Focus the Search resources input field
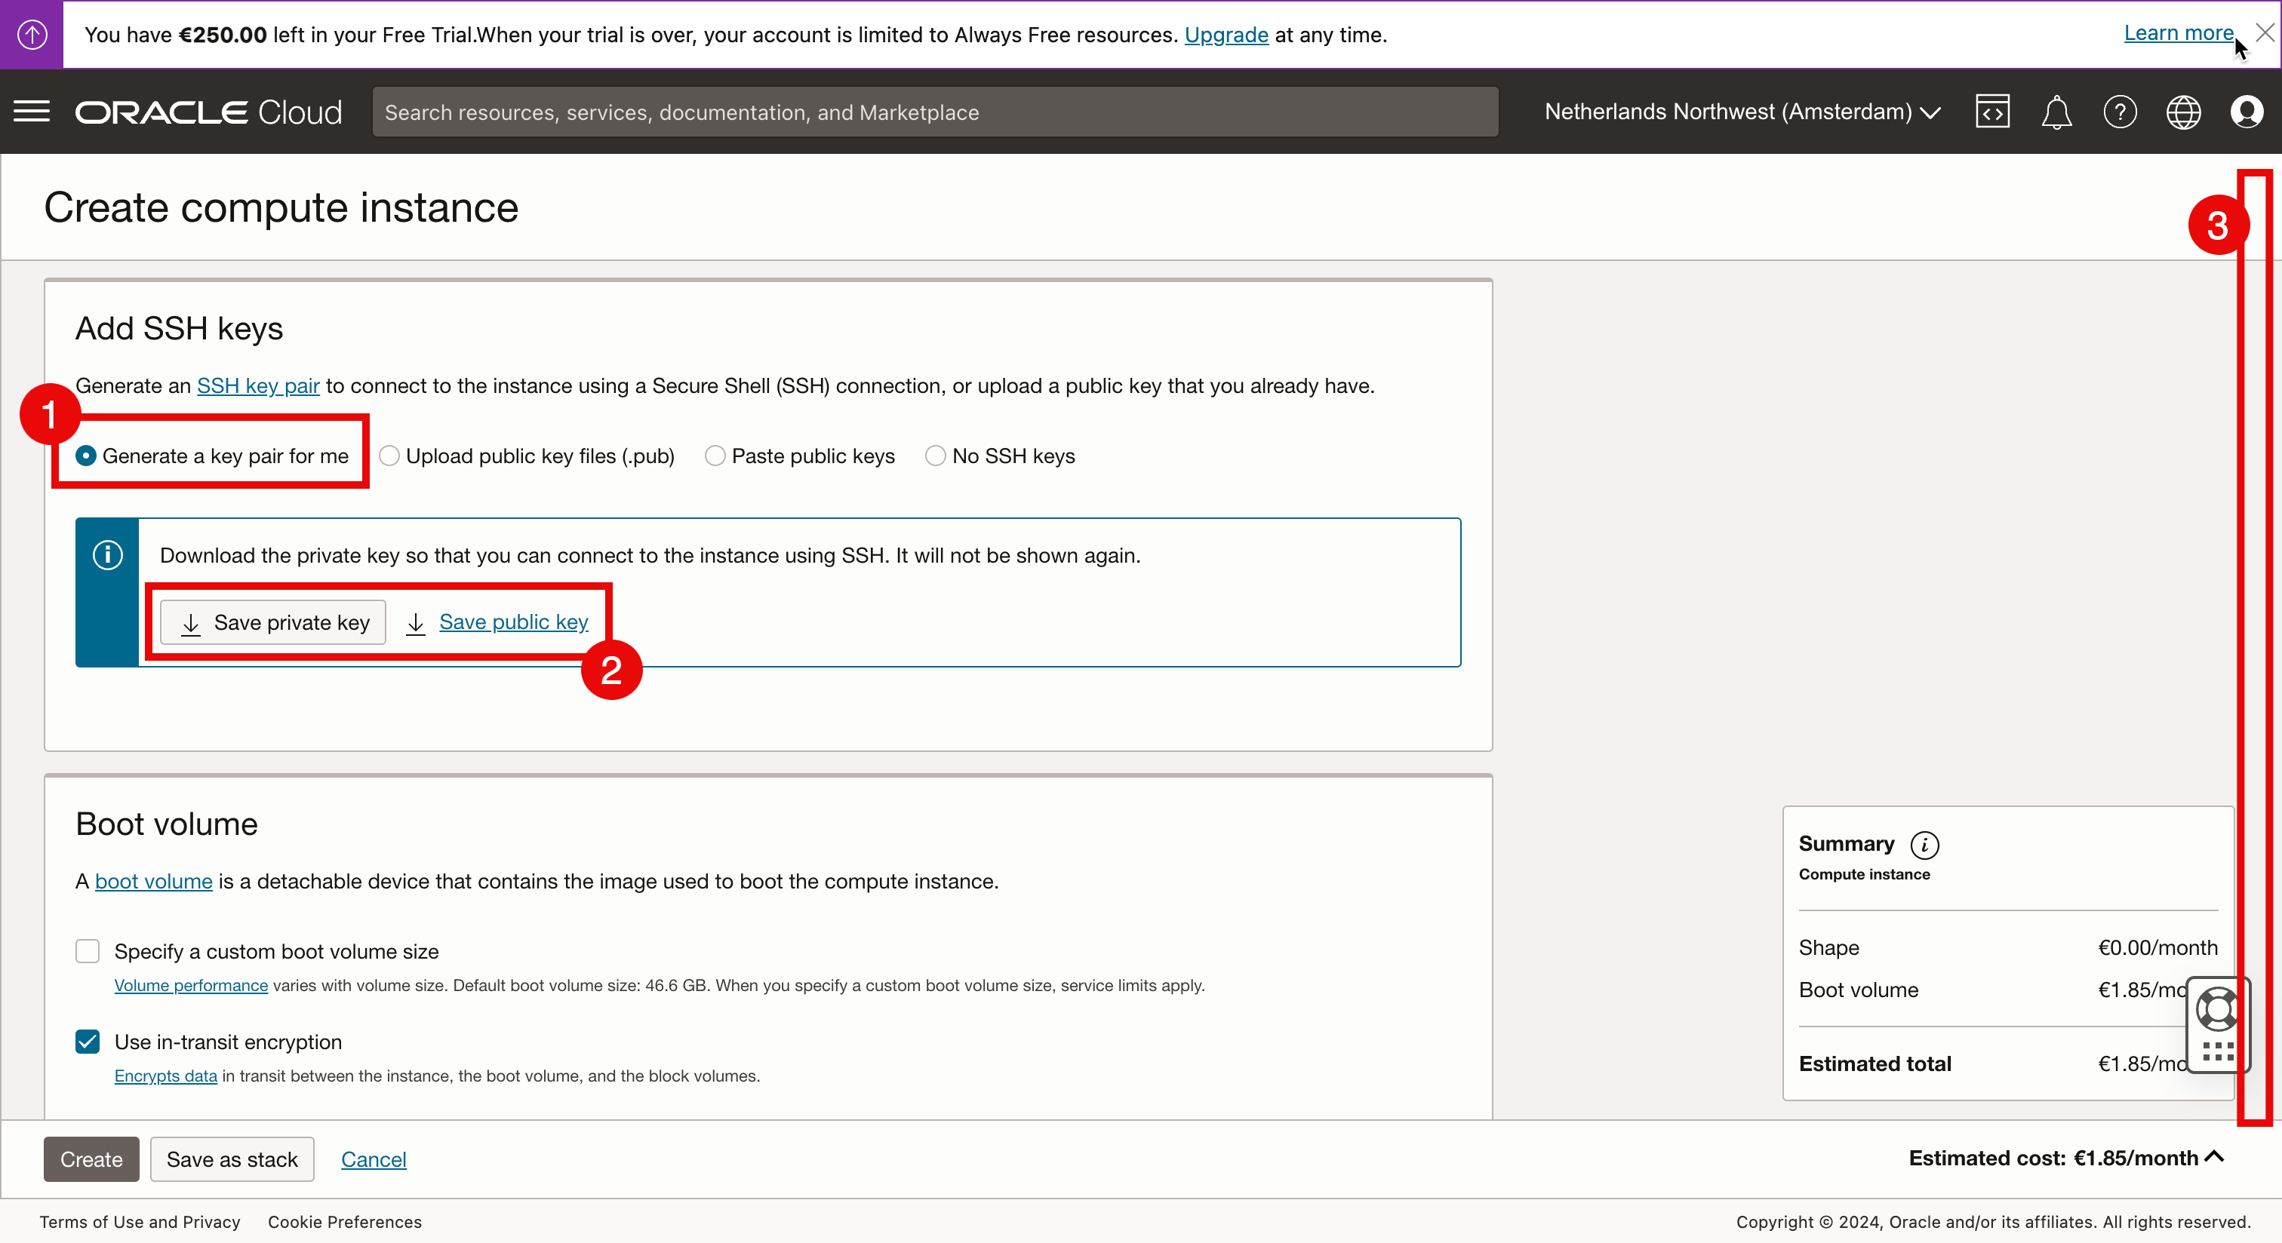The height and width of the screenshot is (1243, 2282). click(934, 112)
